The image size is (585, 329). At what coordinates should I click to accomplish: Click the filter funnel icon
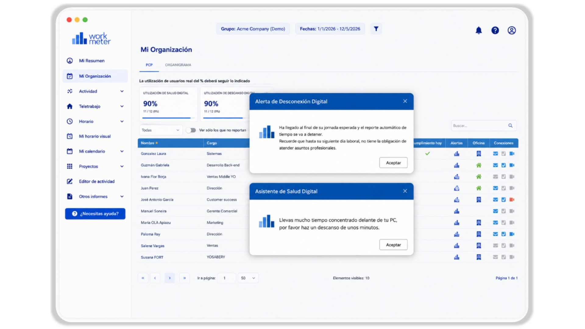tap(376, 29)
